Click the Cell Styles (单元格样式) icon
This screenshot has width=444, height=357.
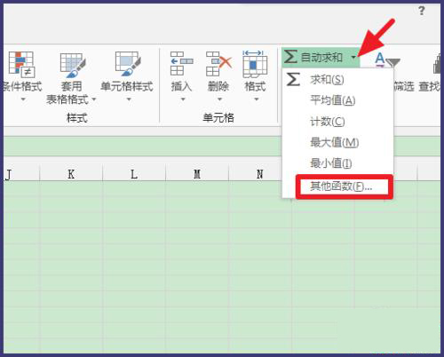(x=128, y=64)
